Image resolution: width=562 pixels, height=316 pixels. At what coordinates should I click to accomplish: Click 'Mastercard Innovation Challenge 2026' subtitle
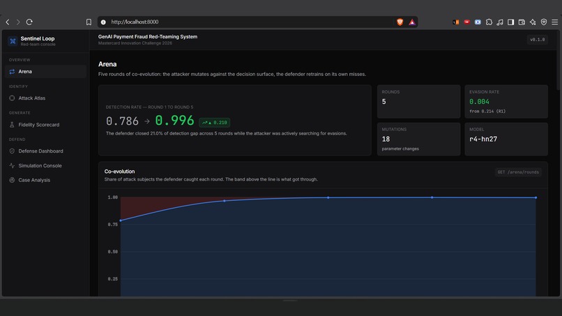pyautogui.click(x=135, y=43)
